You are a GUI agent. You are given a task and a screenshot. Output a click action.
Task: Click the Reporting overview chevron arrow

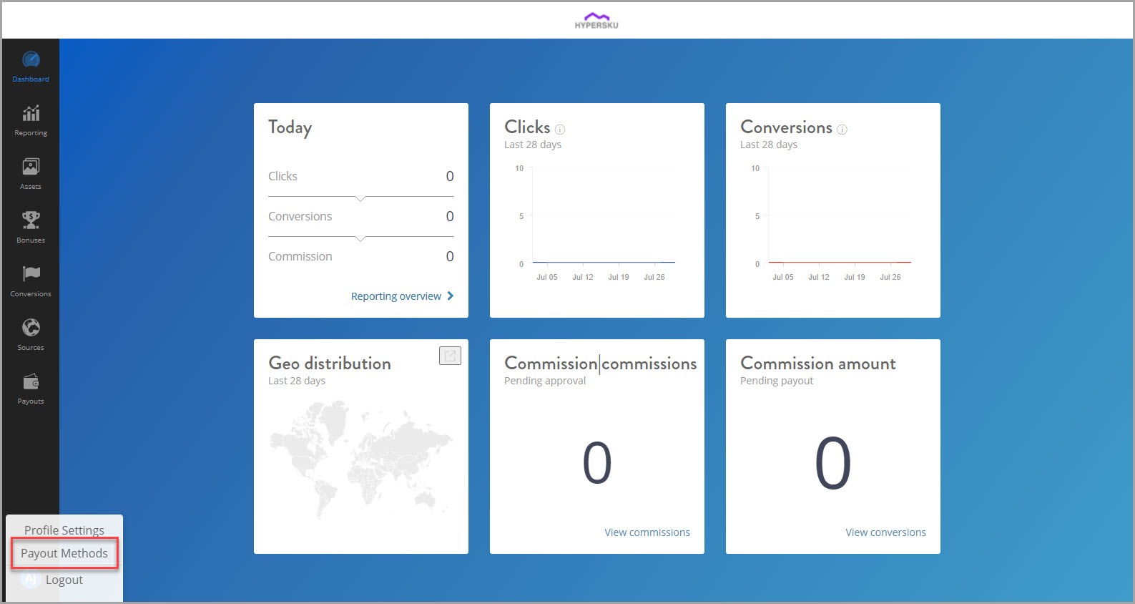tap(450, 296)
